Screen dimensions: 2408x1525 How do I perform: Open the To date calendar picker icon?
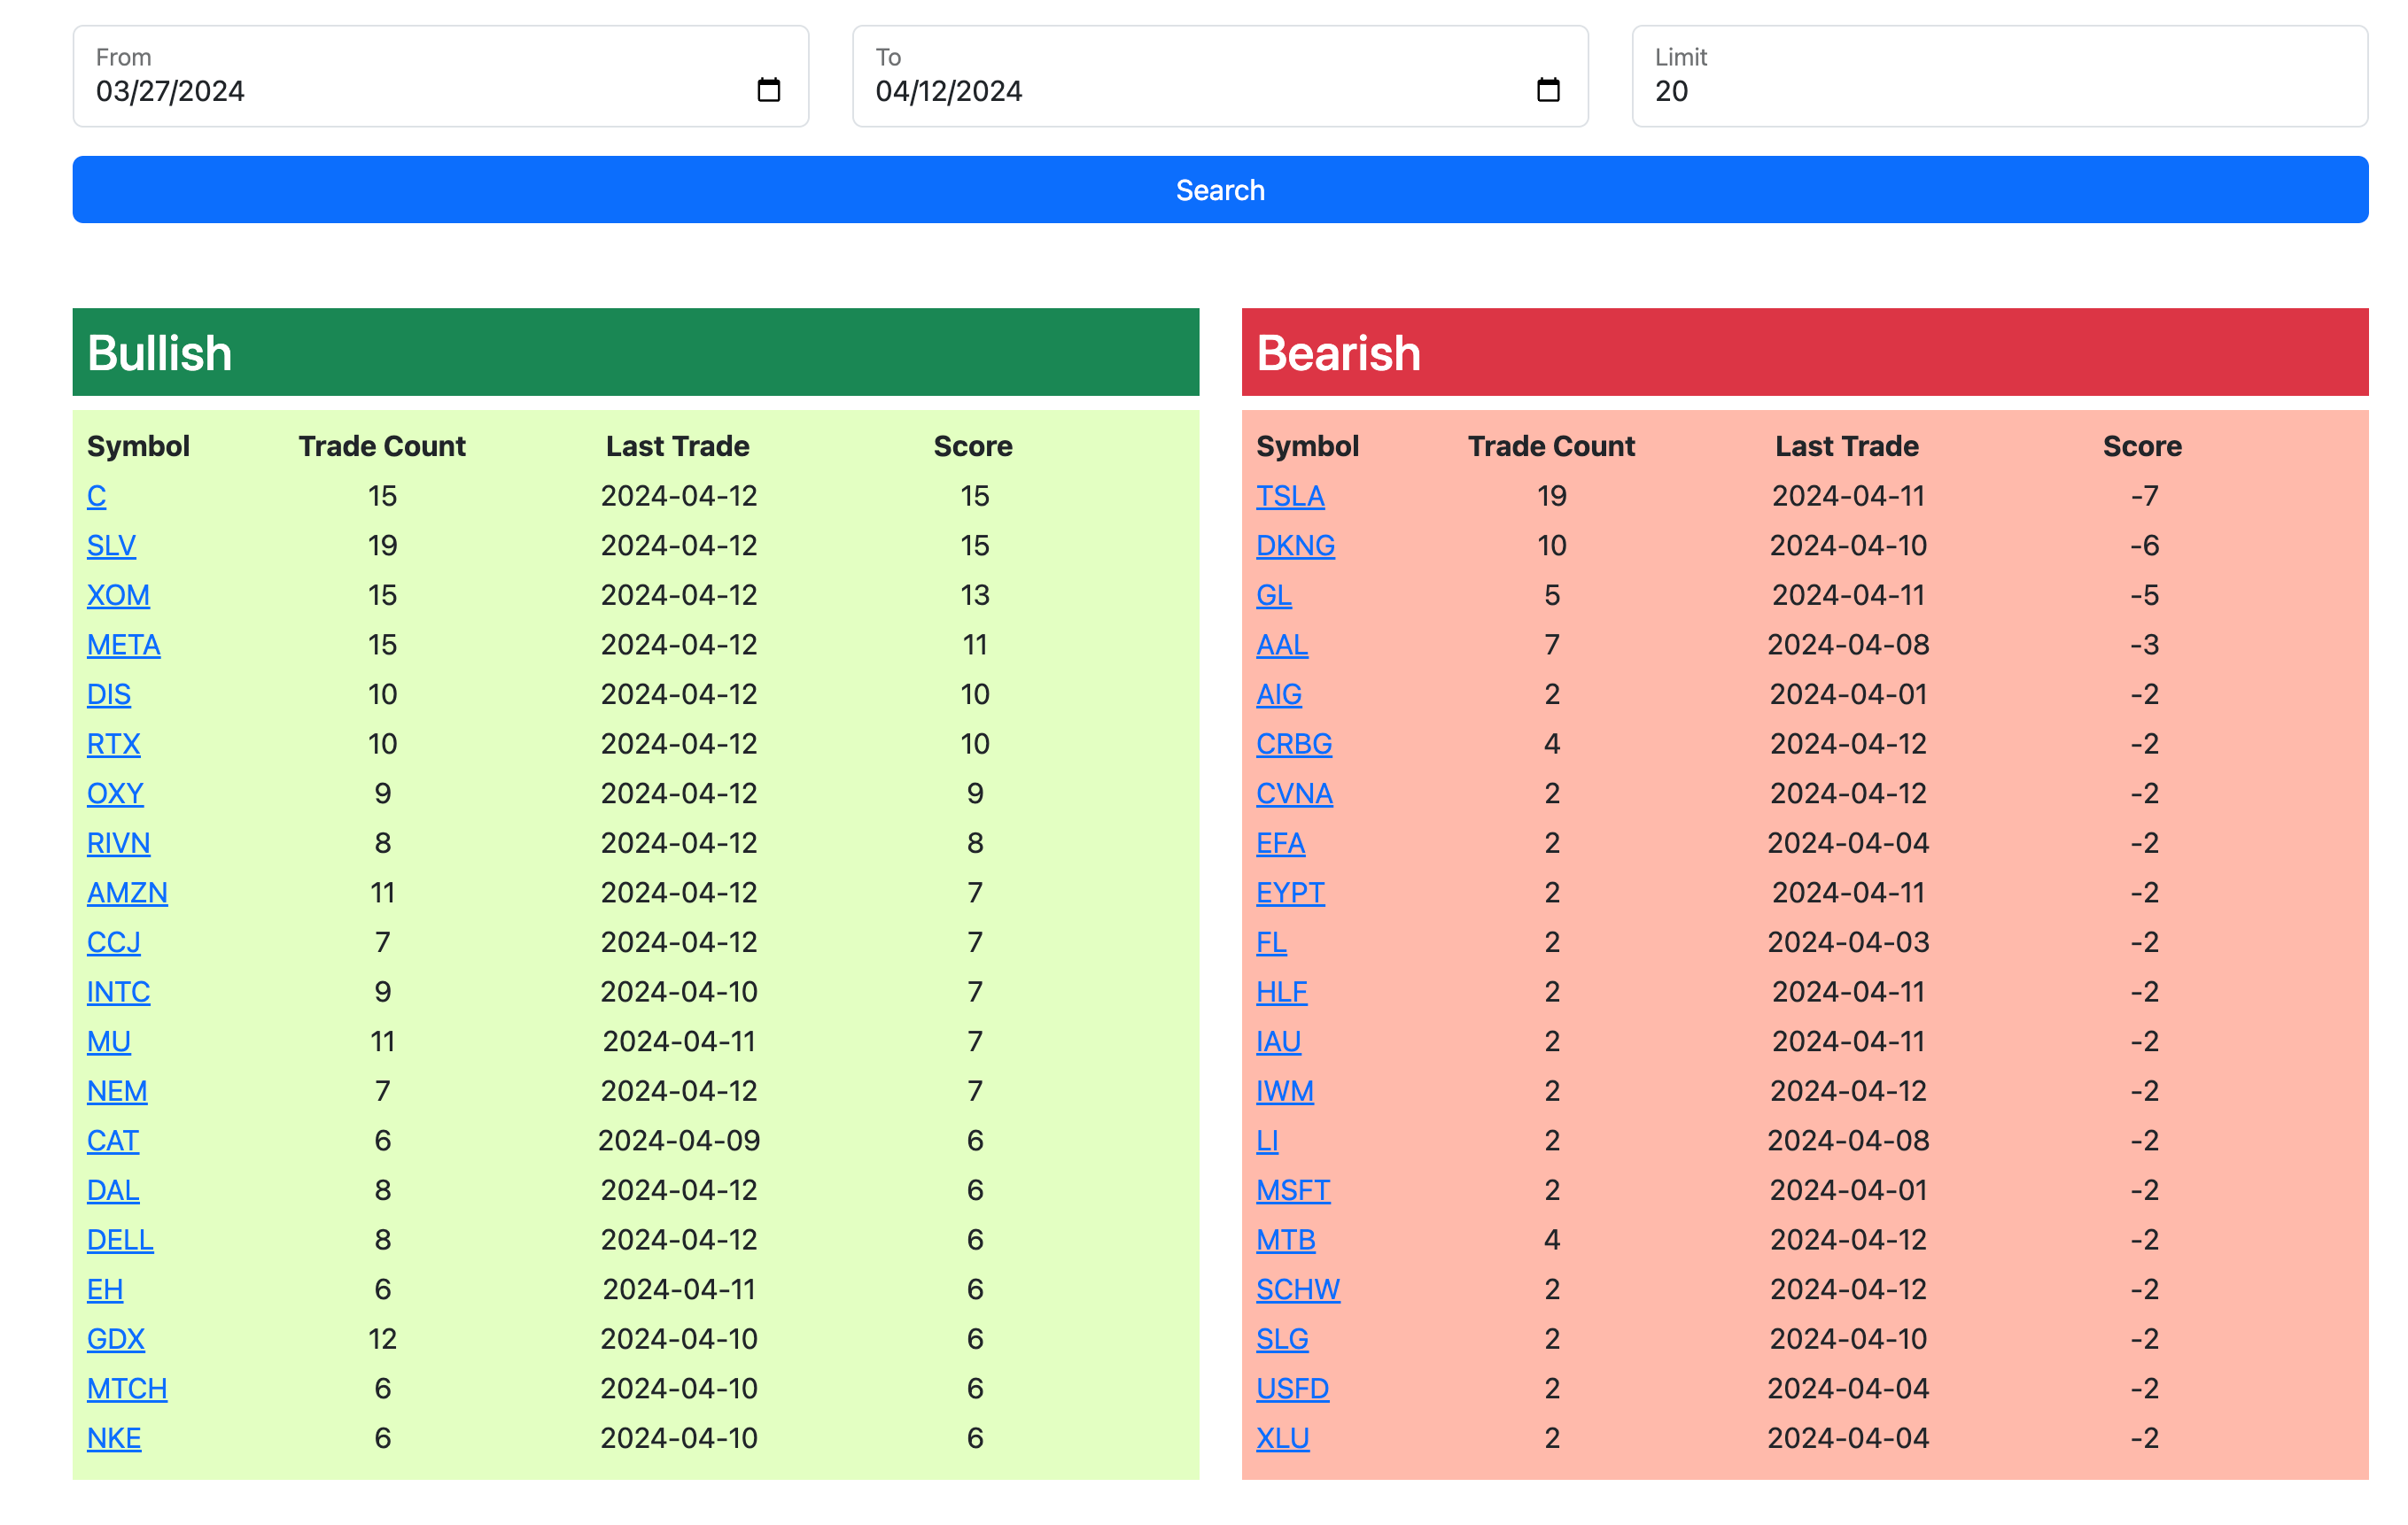tap(1548, 91)
